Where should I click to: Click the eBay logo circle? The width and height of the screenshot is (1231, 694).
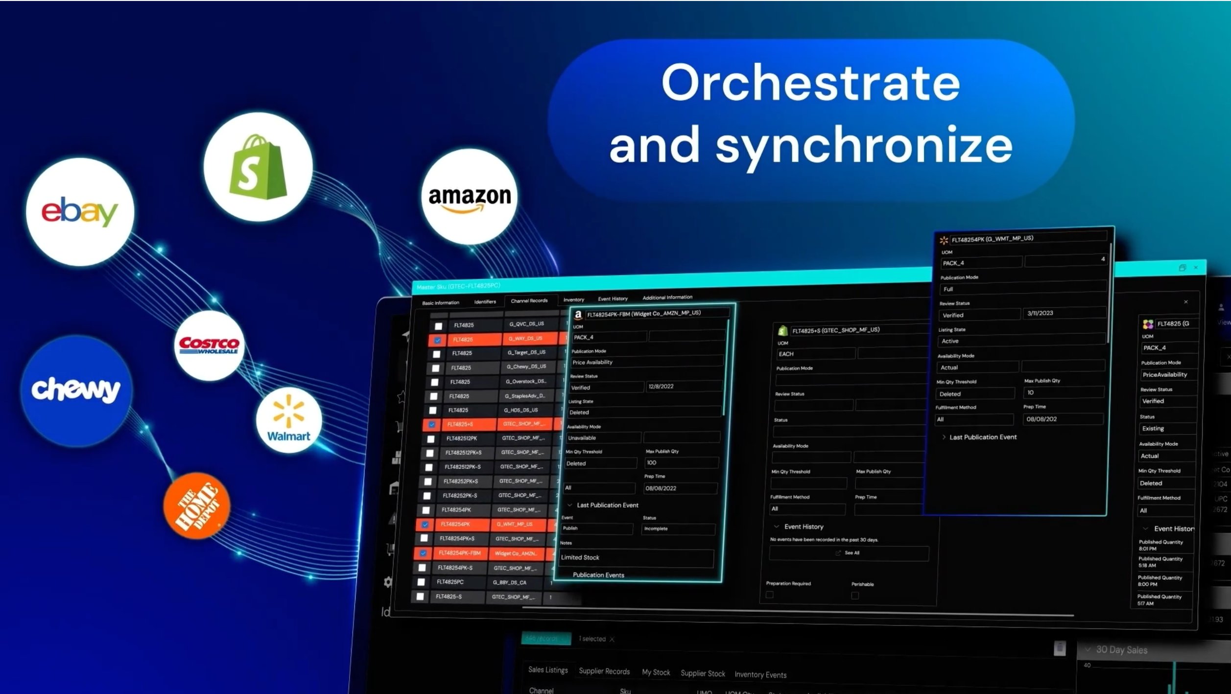(80, 211)
